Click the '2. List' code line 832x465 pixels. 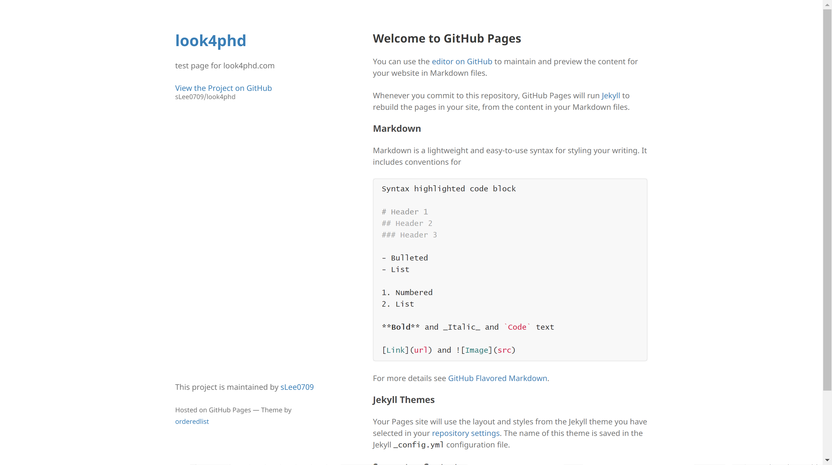(x=398, y=304)
